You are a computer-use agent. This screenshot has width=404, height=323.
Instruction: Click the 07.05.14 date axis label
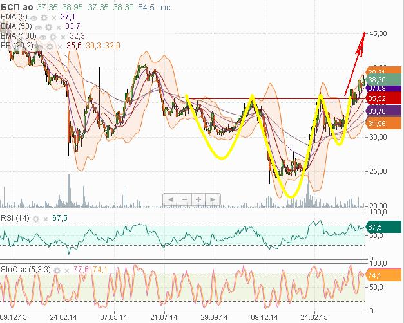[x=113, y=317]
